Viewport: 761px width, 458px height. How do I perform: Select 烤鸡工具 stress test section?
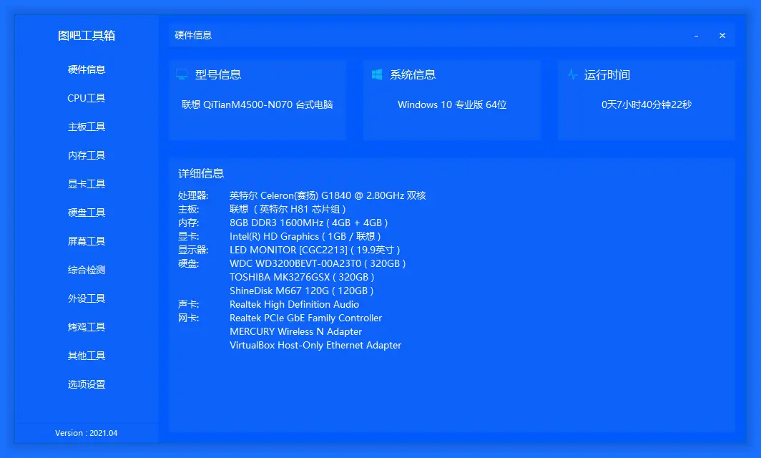[x=87, y=327]
